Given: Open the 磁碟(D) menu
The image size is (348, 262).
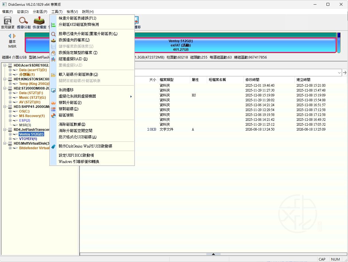Looking at the screenshot, I should click(23, 12).
